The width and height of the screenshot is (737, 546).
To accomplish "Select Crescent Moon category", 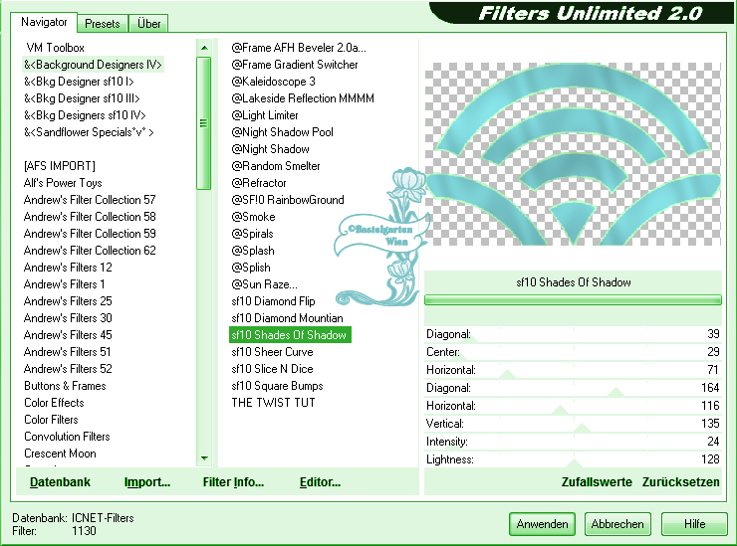I will [x=60, y=454].
